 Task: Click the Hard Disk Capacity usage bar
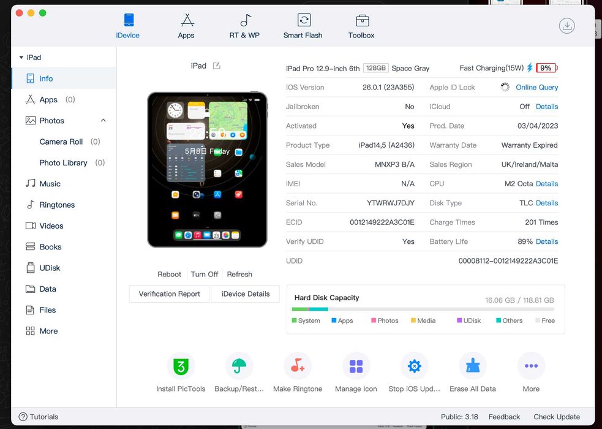point(423,309)
